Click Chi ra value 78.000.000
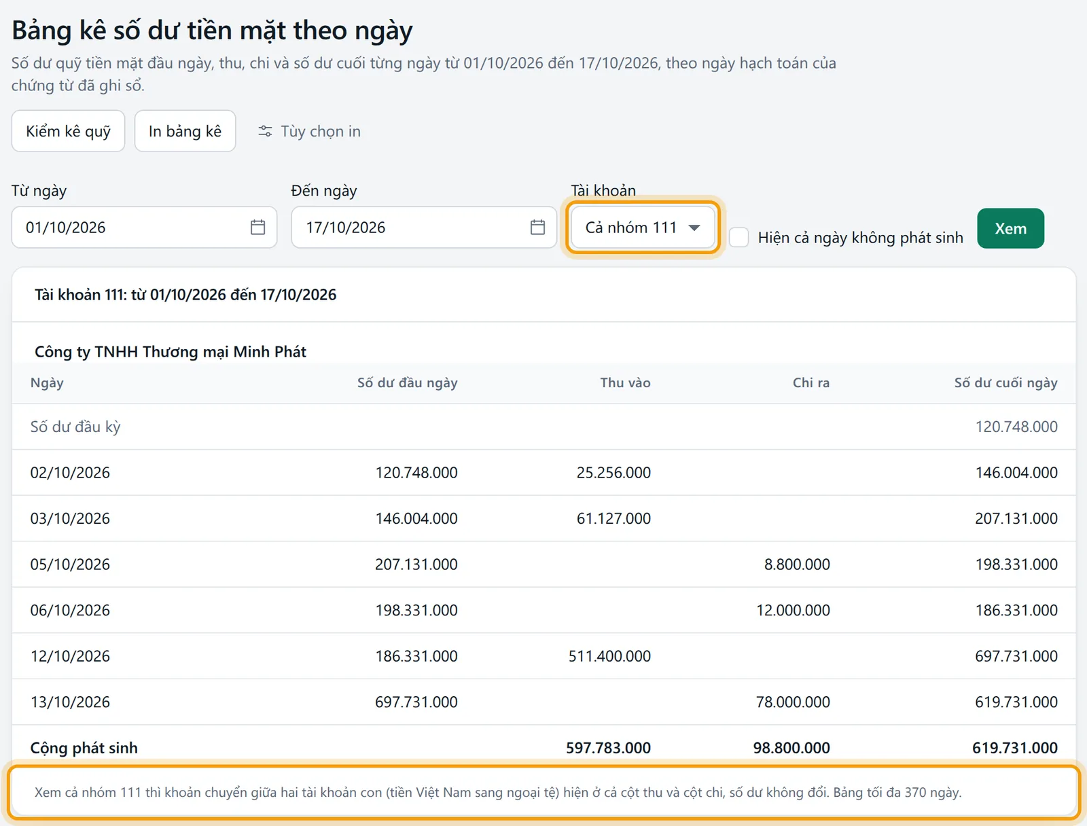This screenshot has height=826, width=1087. (x=794, y=702)
